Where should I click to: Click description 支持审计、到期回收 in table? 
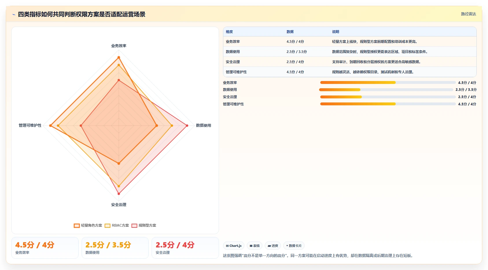tap(377, 62)
